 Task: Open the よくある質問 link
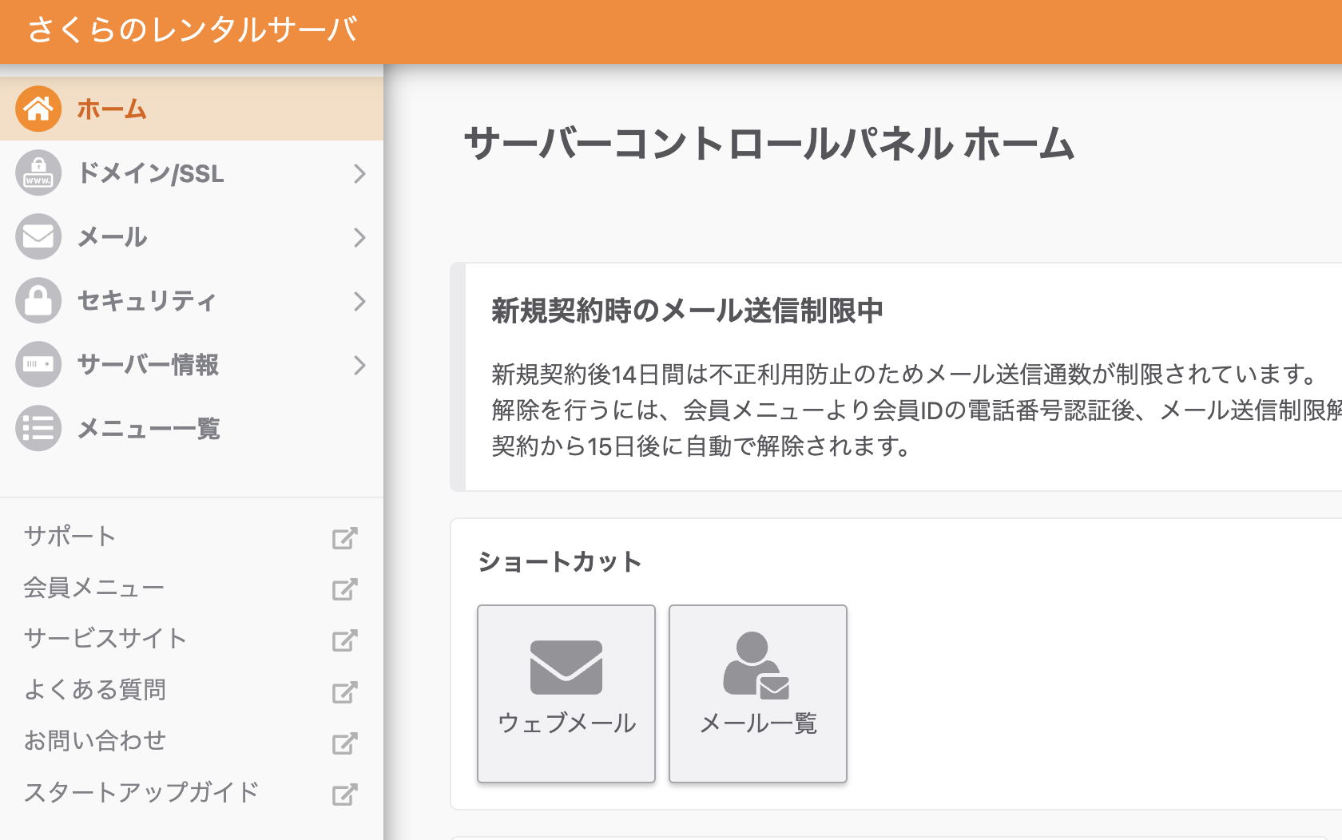pyautogui.click(x=95, y=689)
